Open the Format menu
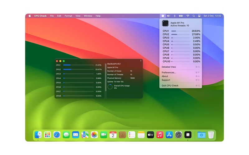The height and width of the screenshot is (155, 249). coord(68,16)
